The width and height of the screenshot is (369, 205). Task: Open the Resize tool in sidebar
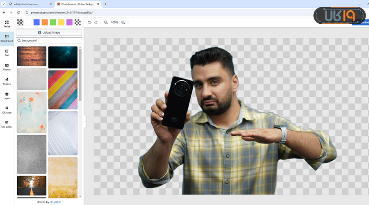[x=7, y=24]
